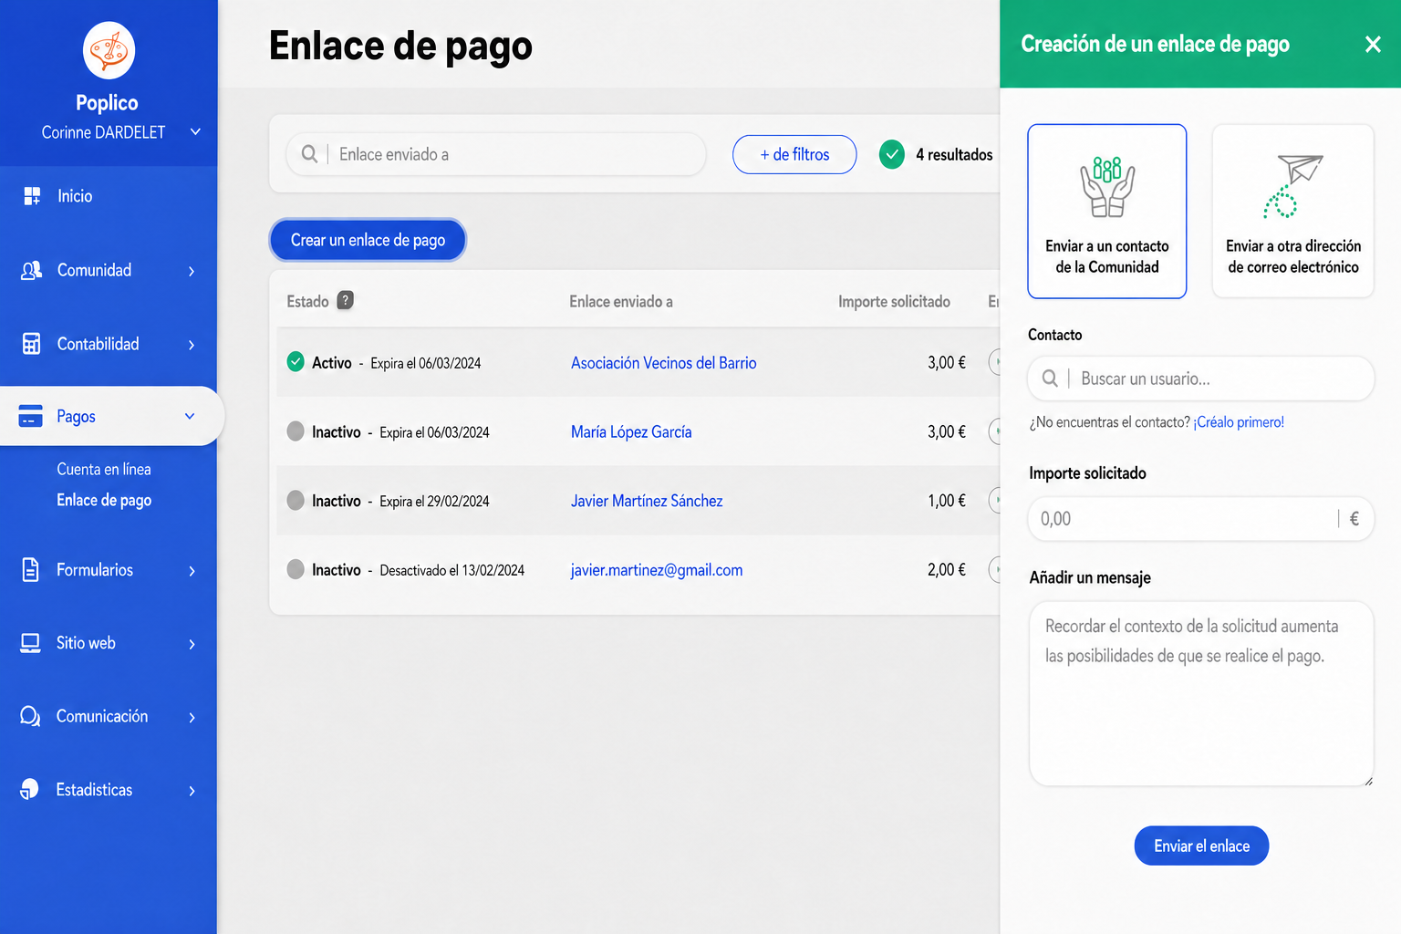Click the magnifier in Buscar un usuario field
The width and height of the screenshot is (1401, 934).
(x=1051, y=379)
